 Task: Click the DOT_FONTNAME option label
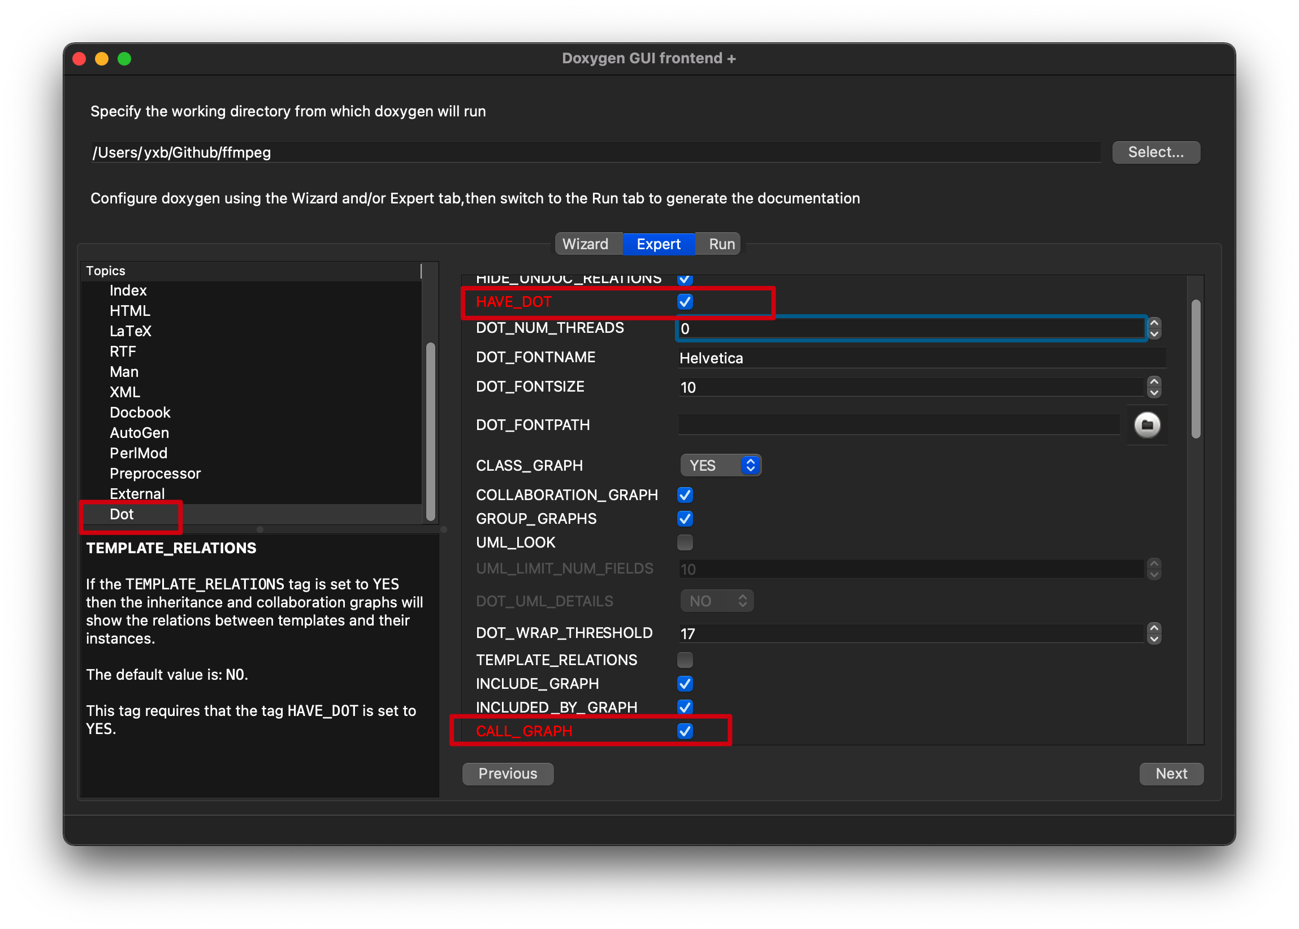pos(536,357)
